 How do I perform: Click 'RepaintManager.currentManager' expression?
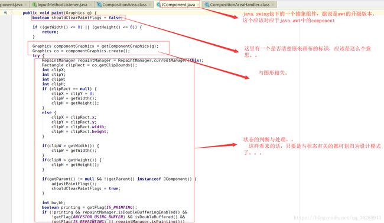tap(153, 60)
